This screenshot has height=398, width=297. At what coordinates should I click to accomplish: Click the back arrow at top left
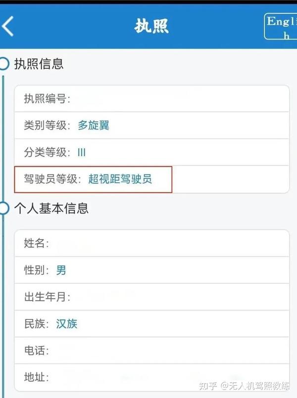8,26
